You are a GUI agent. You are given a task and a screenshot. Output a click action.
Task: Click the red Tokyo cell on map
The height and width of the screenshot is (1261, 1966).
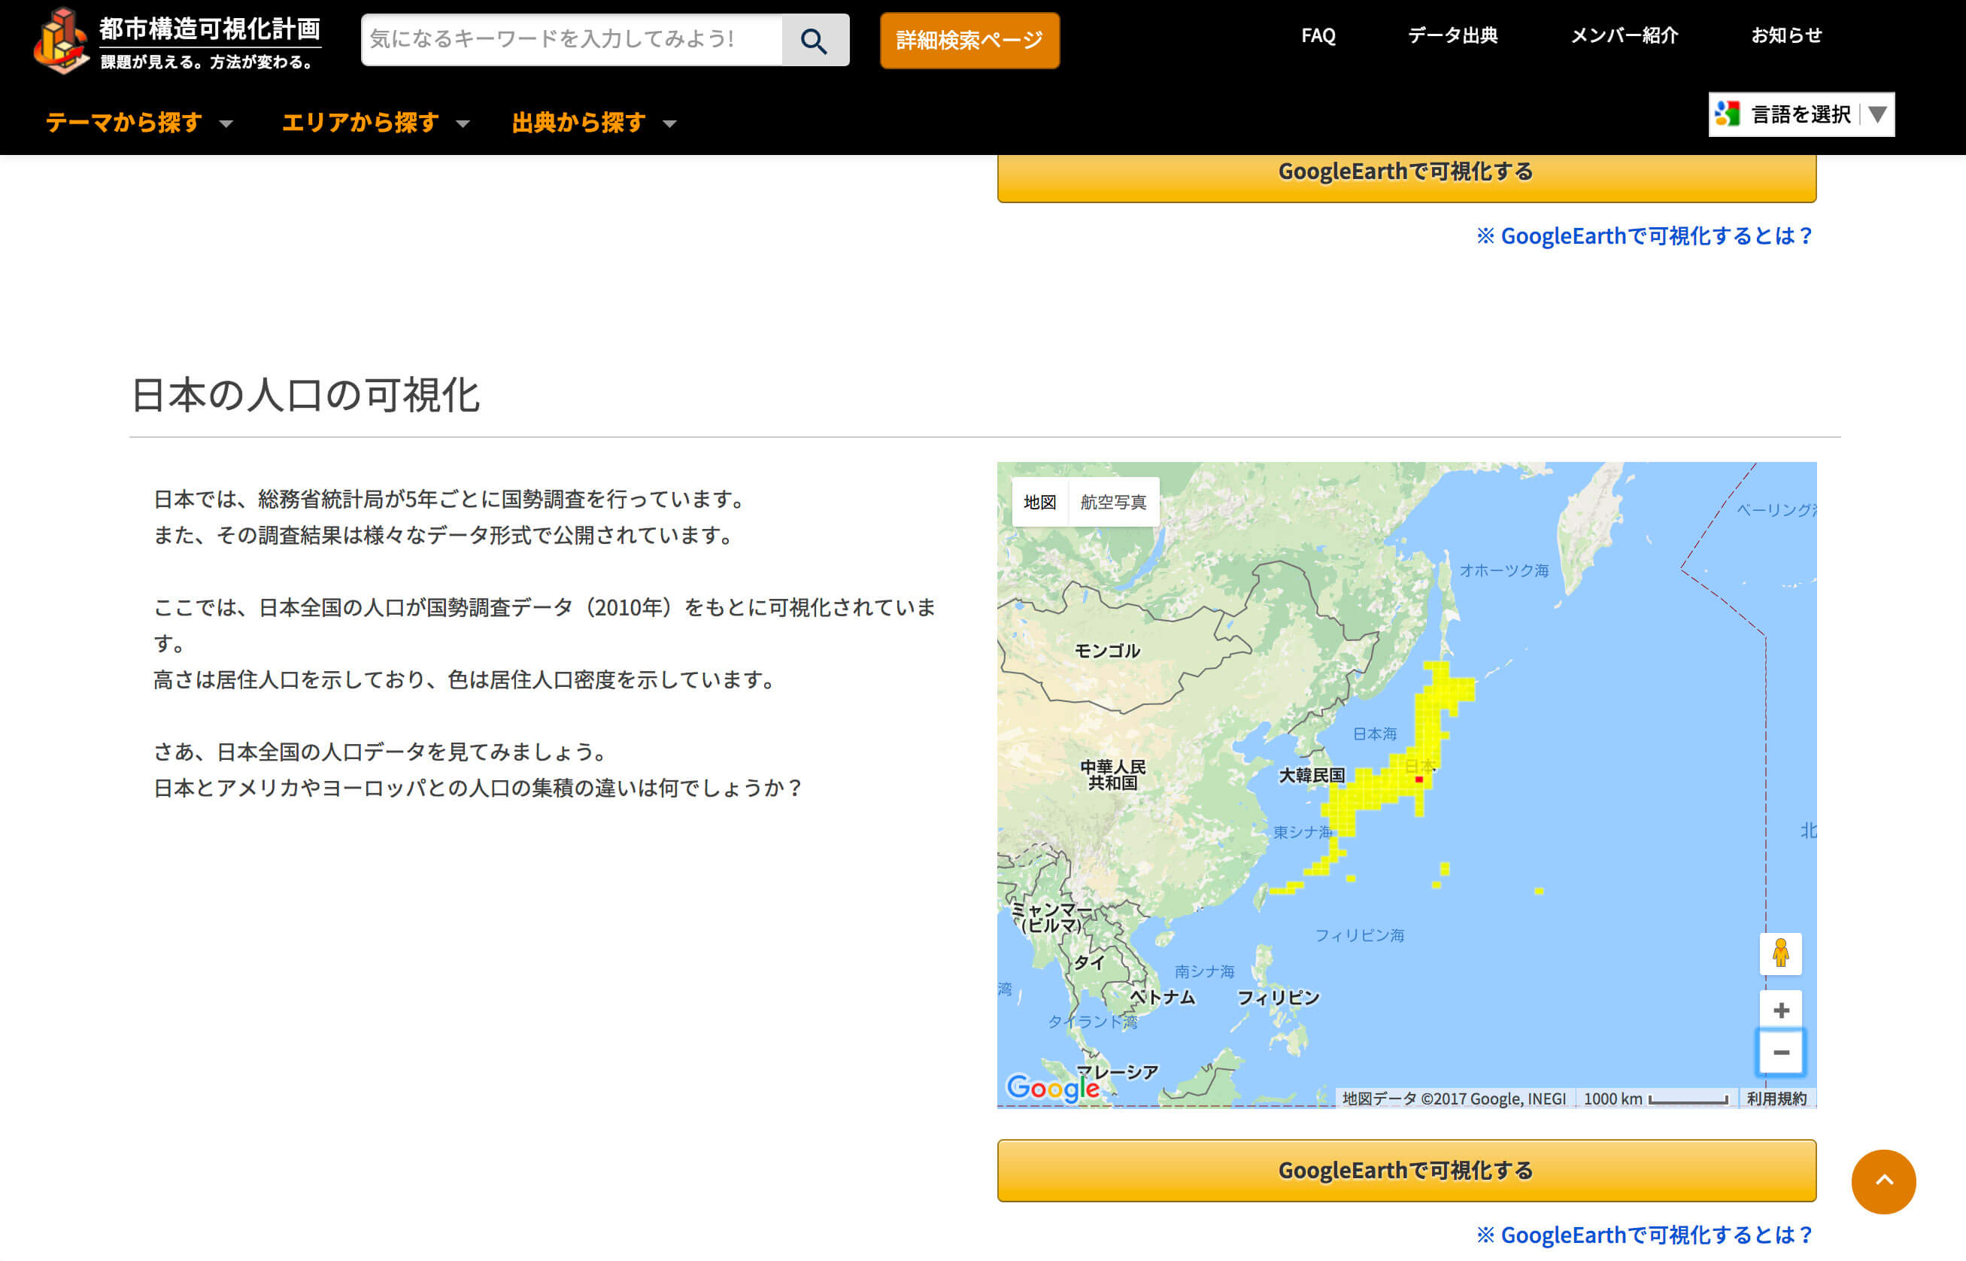[x=1419, y=779]
